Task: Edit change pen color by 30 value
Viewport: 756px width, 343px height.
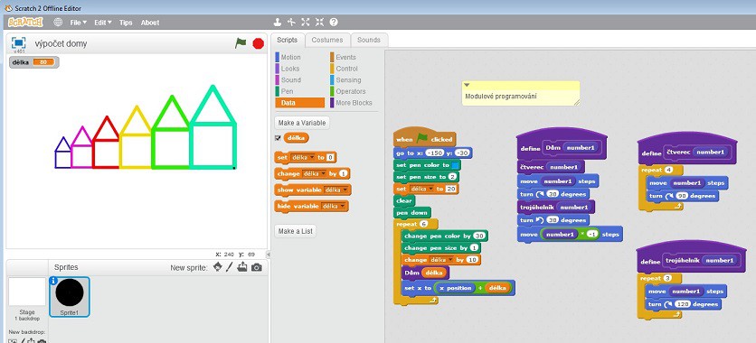Action: (478, 236)
